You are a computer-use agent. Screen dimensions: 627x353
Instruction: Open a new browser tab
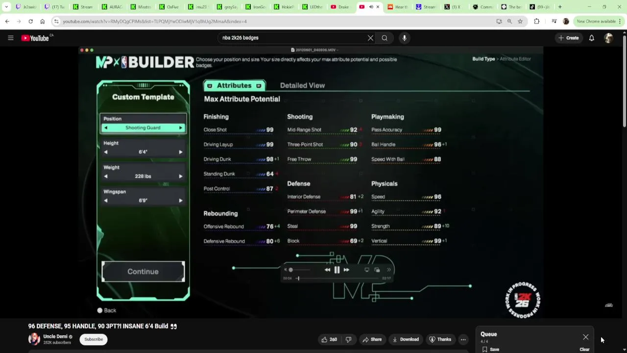click(560, 7)
